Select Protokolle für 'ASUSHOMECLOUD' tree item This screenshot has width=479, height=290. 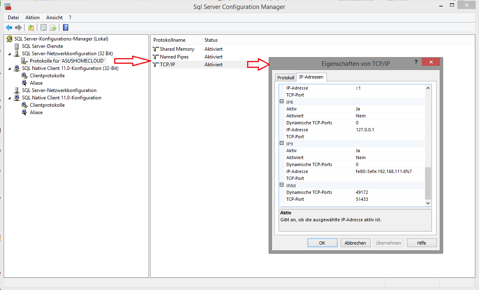point(67,61)
